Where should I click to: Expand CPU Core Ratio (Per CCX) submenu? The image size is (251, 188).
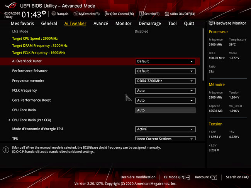[30, 120]
